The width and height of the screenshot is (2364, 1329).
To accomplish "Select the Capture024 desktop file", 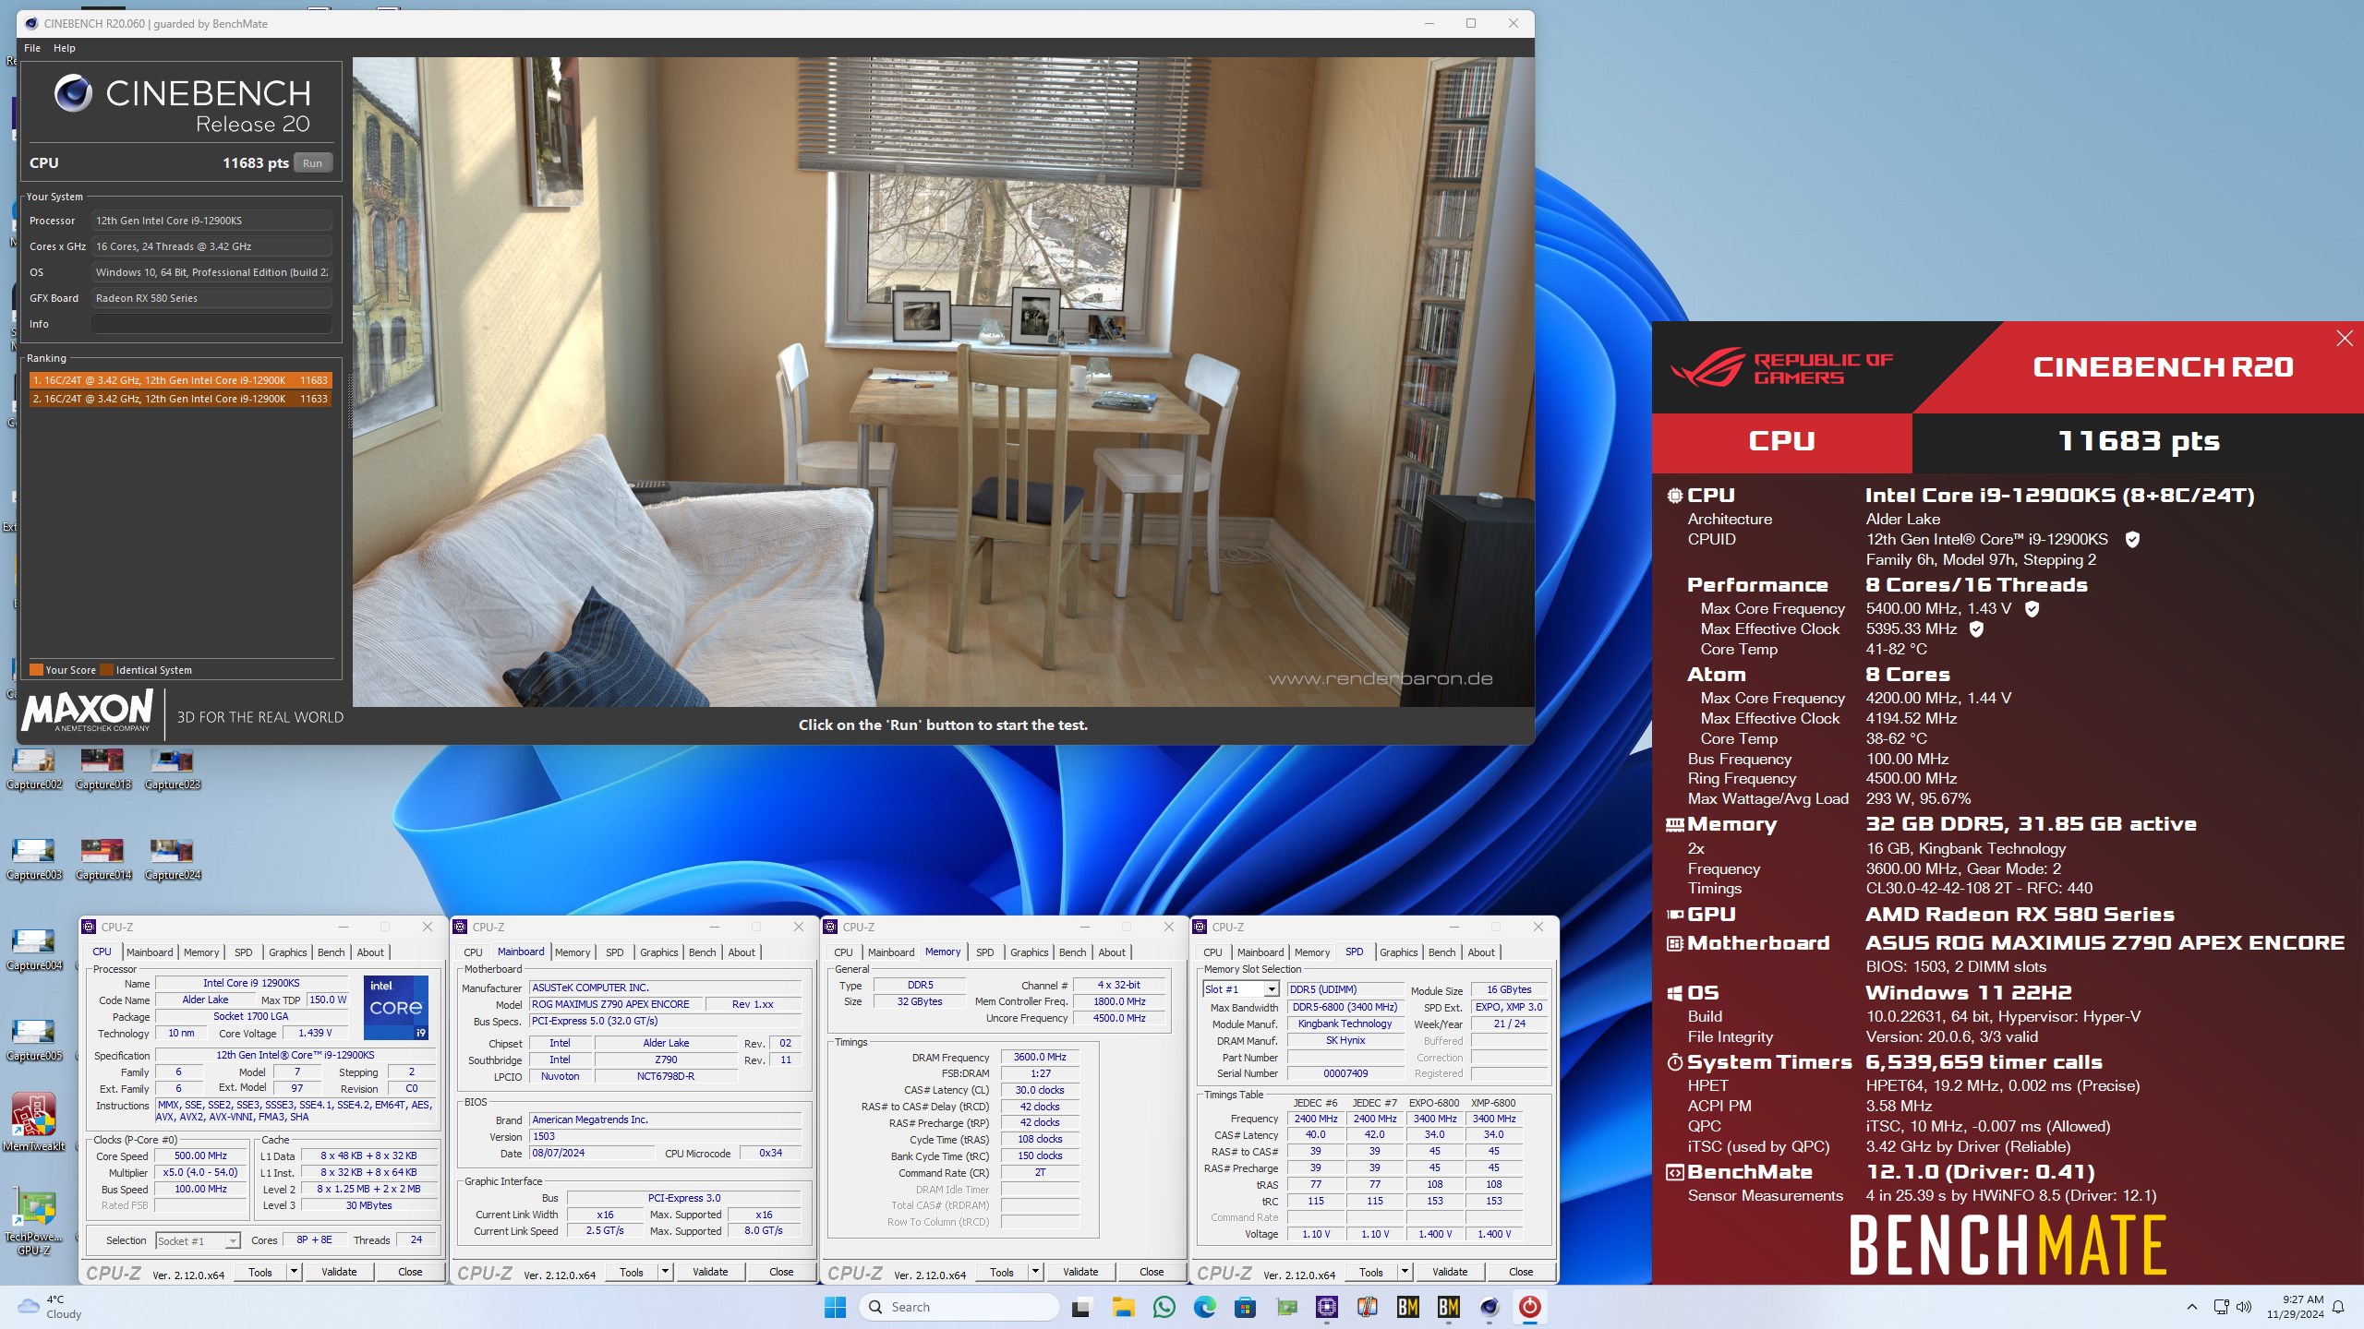I will click(x=172, y=860).
